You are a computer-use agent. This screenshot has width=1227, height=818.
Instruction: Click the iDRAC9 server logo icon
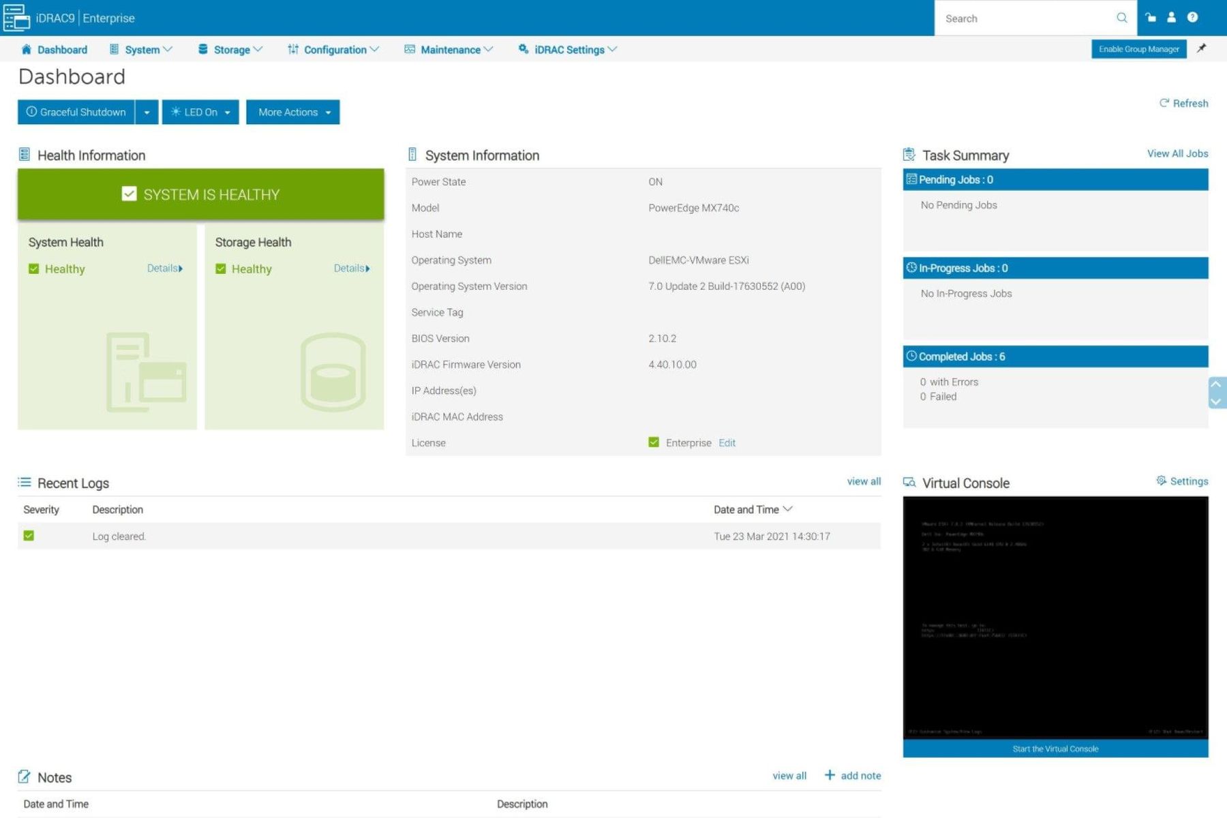click(x=16, y=18)
